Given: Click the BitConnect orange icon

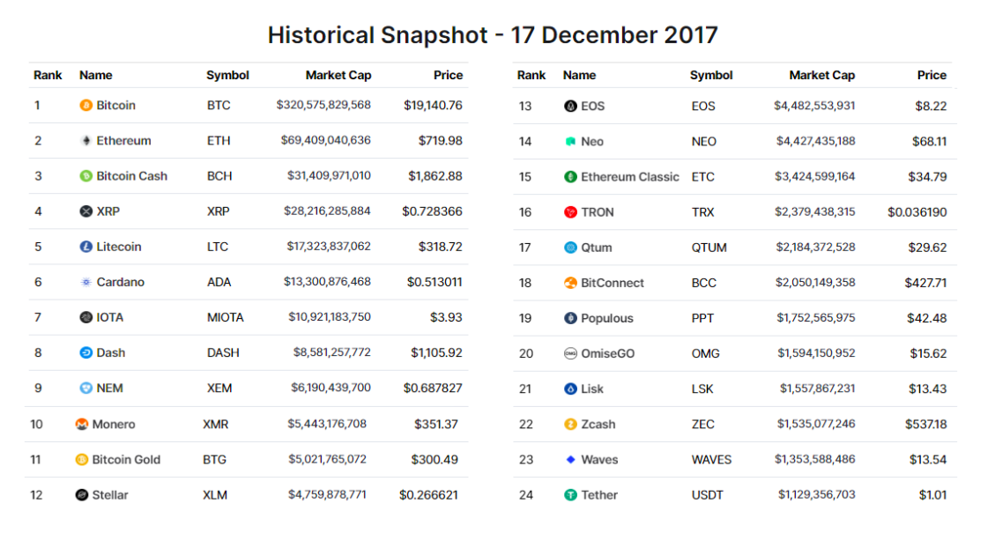Looking at the screenshot, I should point(570,283).
